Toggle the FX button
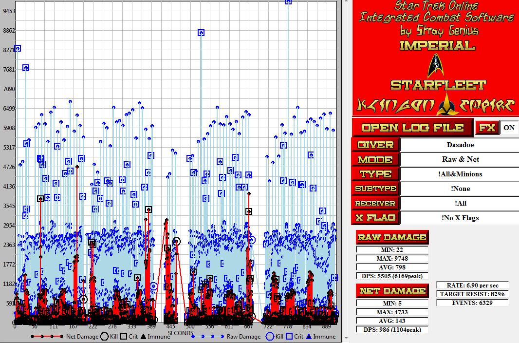This screenshot has height=343, width=519. point(487,128)
